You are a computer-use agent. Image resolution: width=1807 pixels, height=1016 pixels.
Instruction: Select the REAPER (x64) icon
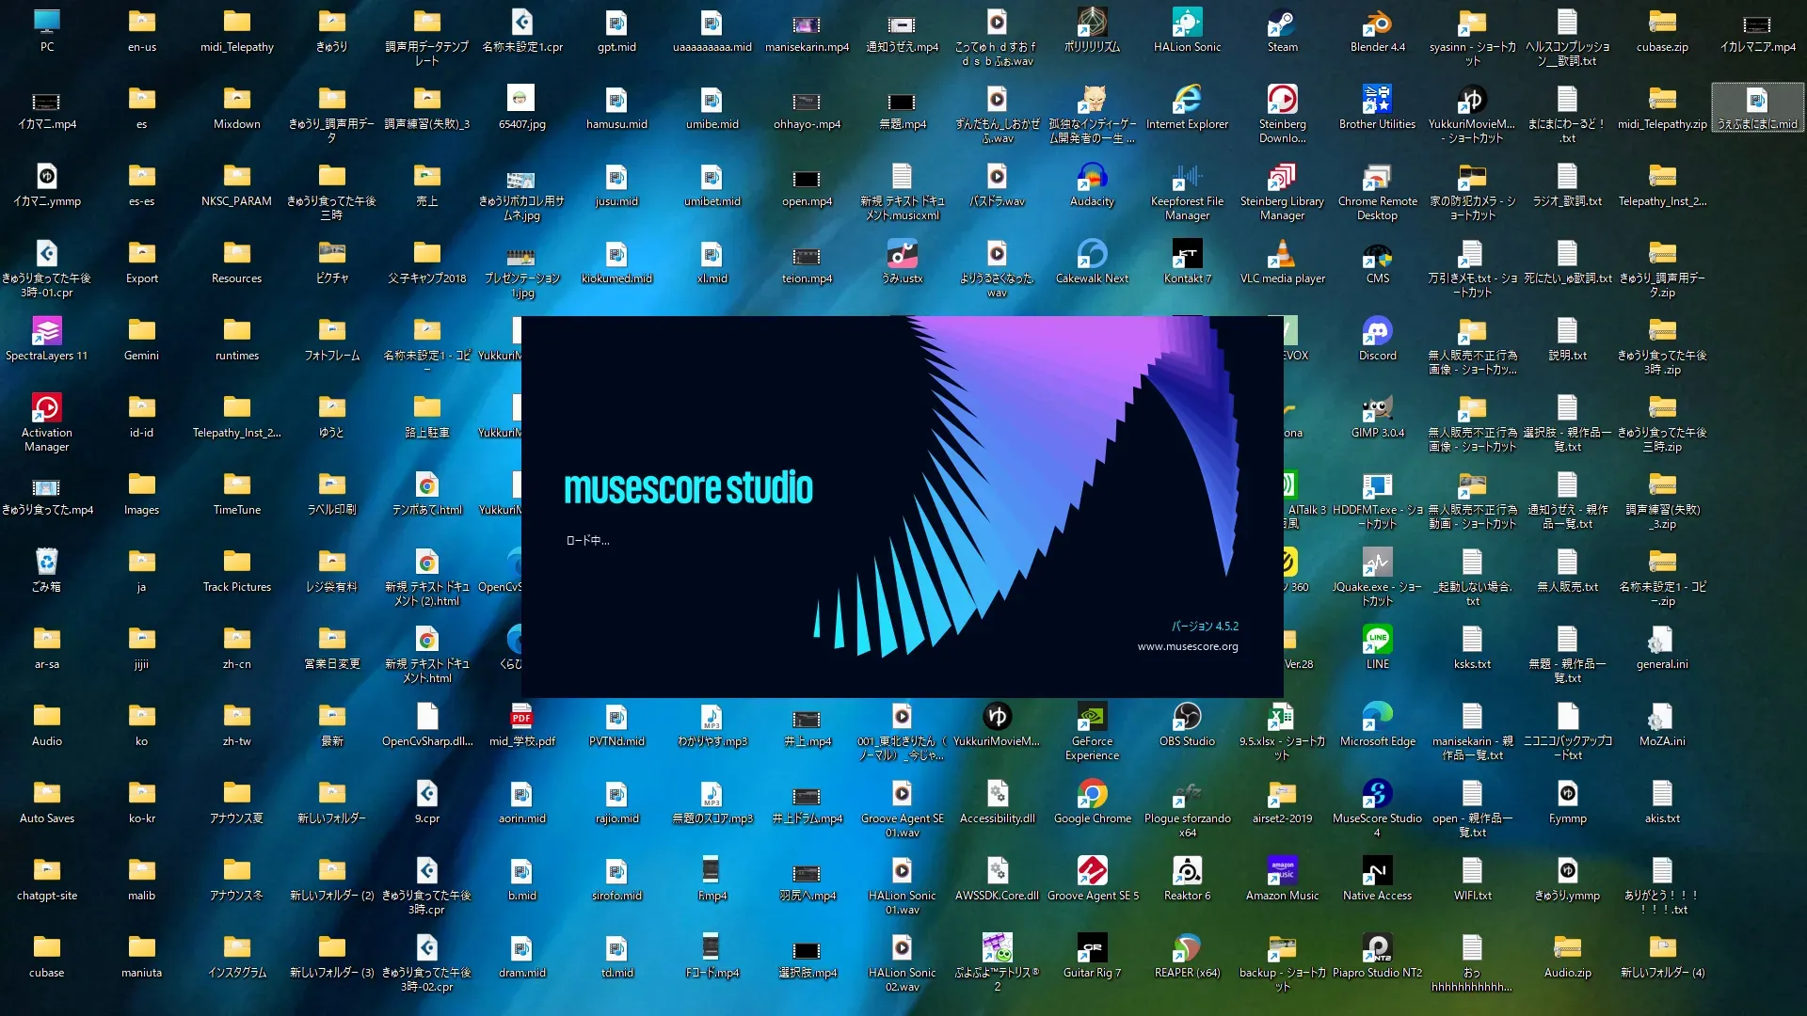pyautogui.click(x=1187, y=949)
